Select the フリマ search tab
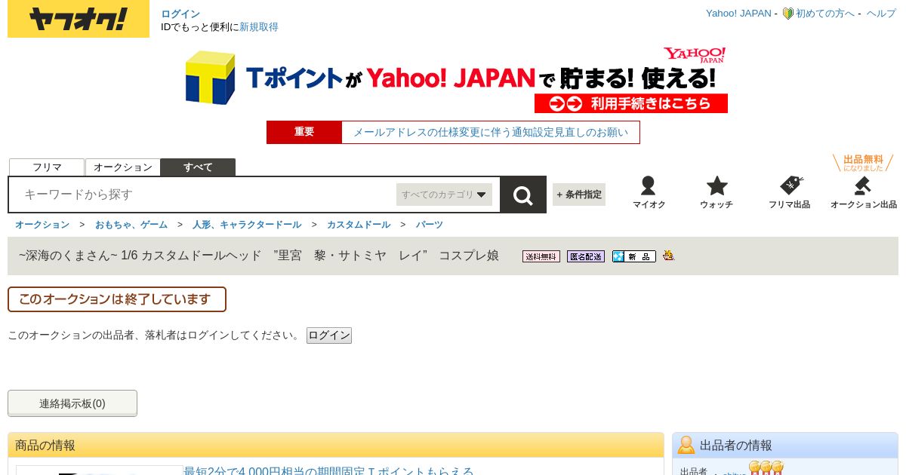The image size is (906, 475). click(x=47, y=167)
